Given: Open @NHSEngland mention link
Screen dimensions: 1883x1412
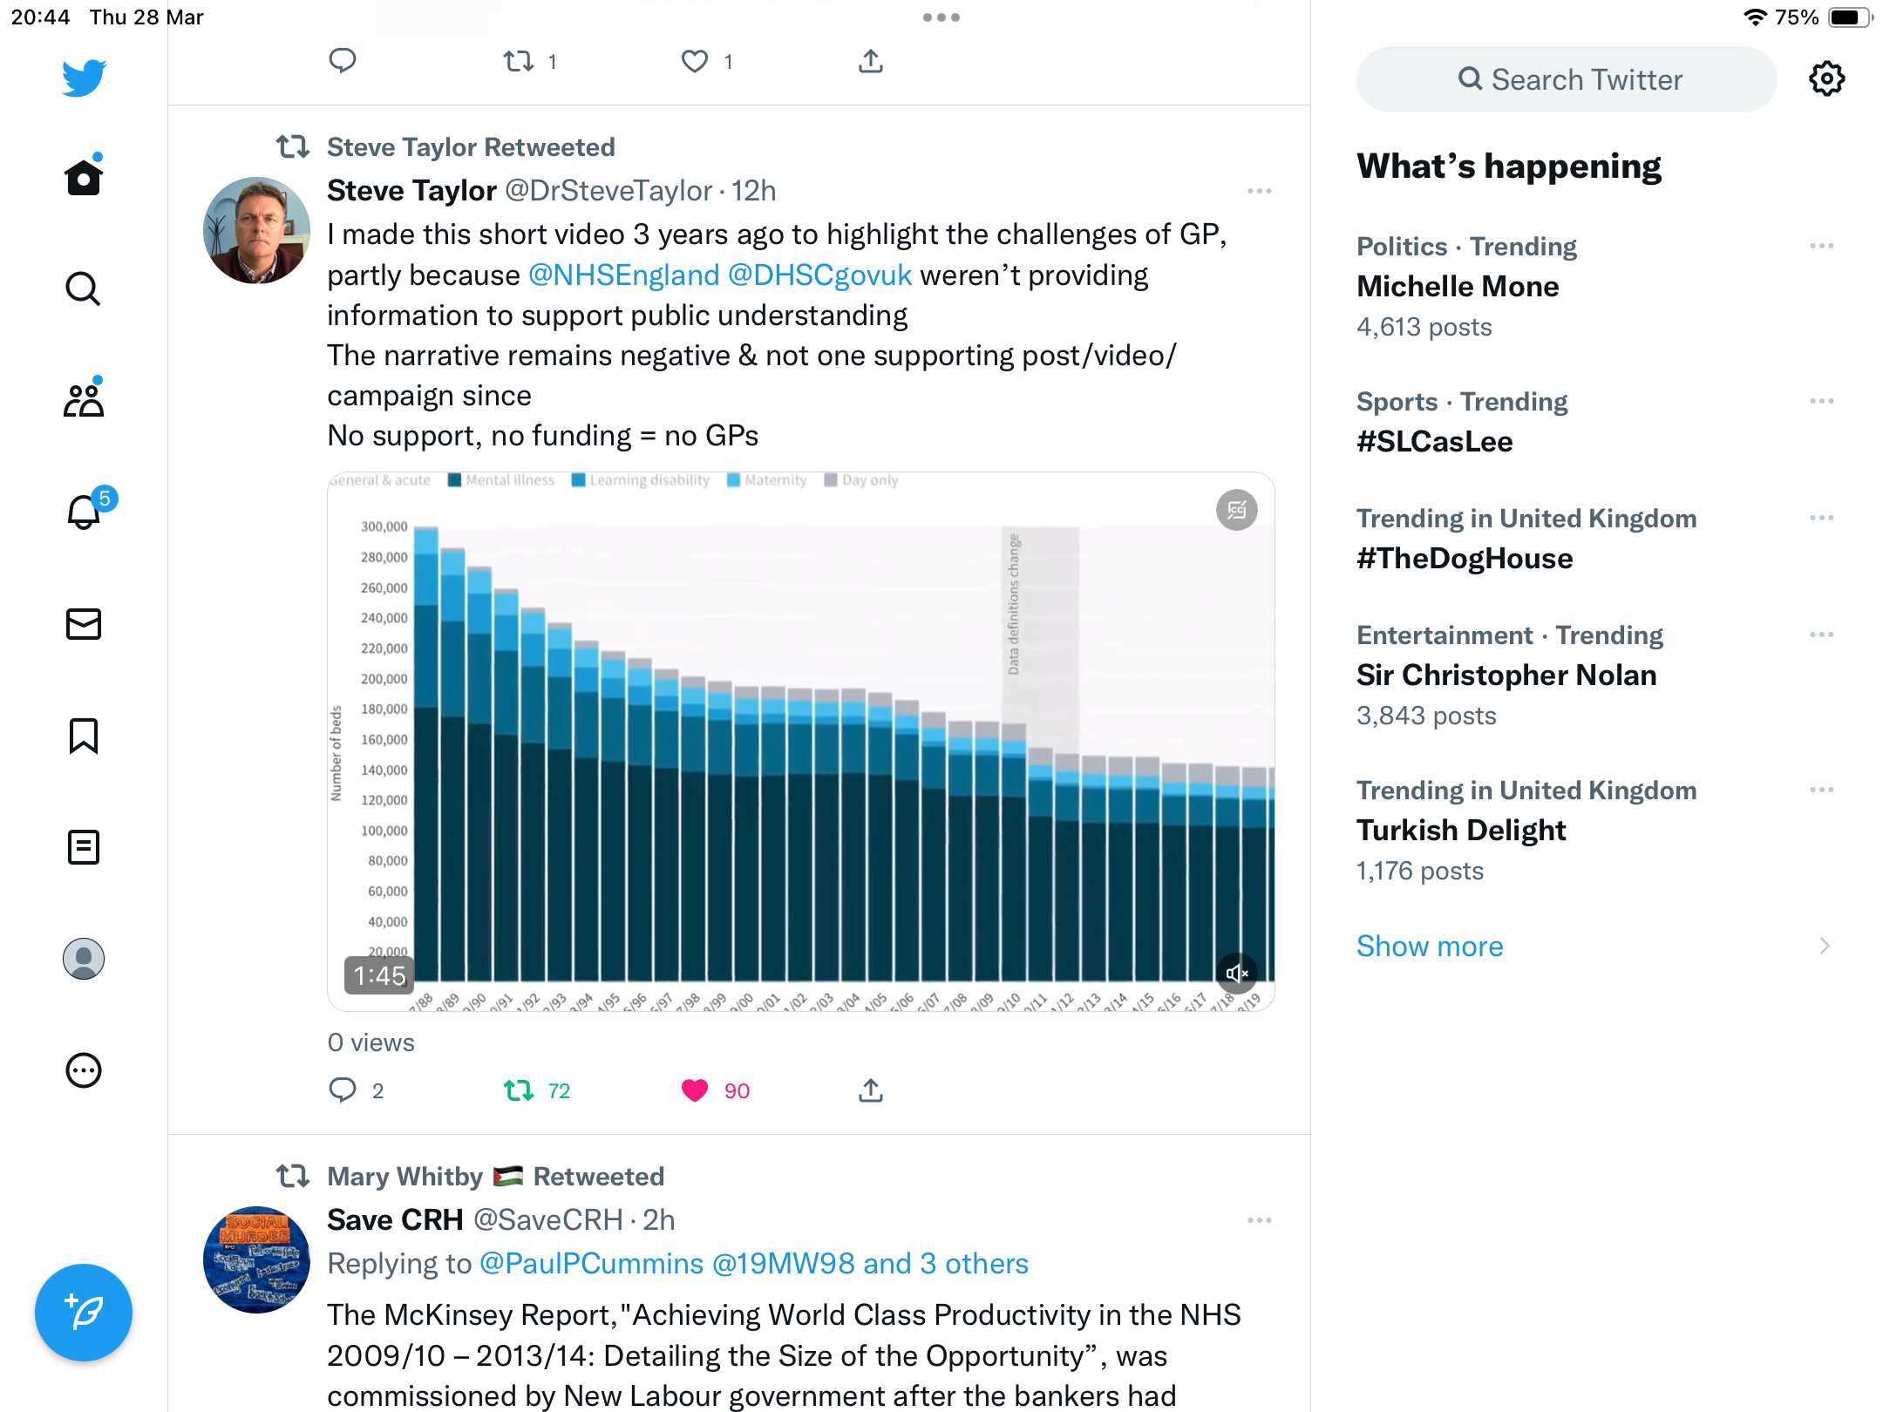Looking at the screenshot, I should [624, 275].
